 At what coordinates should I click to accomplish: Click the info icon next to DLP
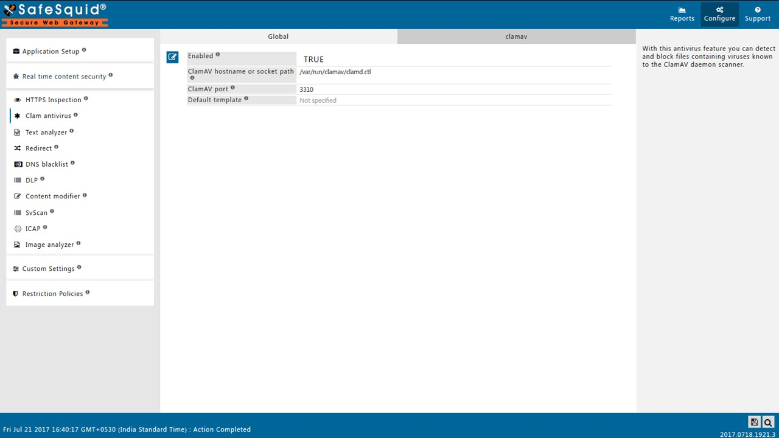pyautogui.click(x=42, y=179)
